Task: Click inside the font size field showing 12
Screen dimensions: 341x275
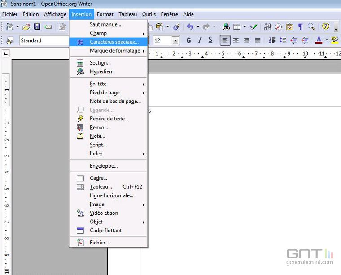Action: coord(162,40)
